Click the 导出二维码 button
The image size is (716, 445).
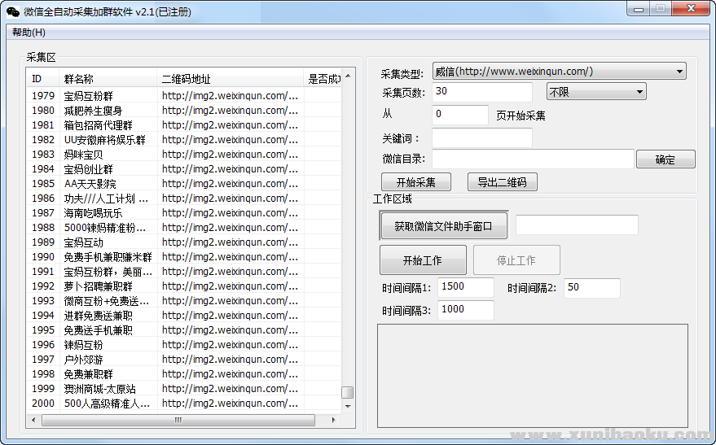[502, 182]
